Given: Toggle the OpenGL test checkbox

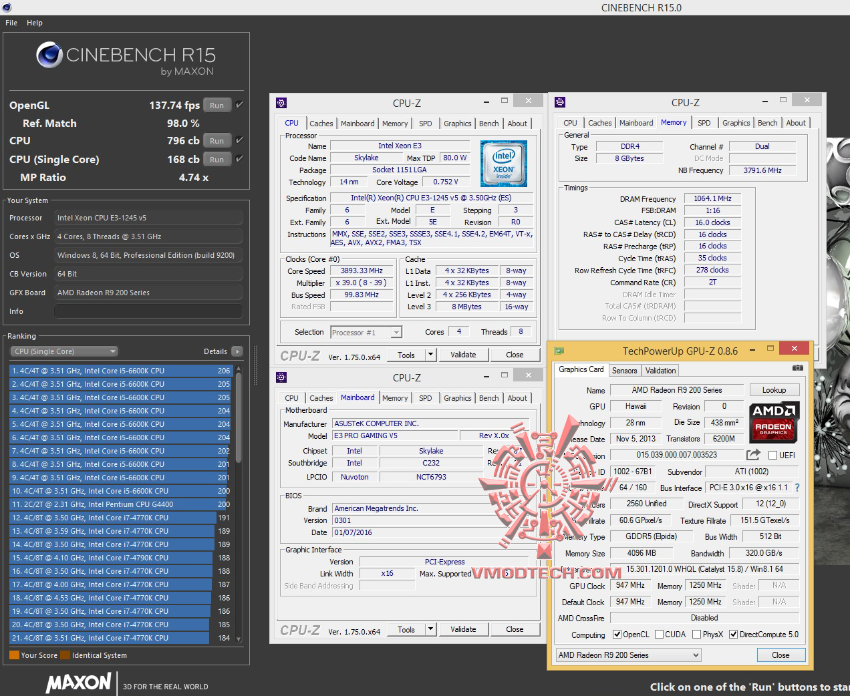Looking at the screenshot, I should 239,105.
